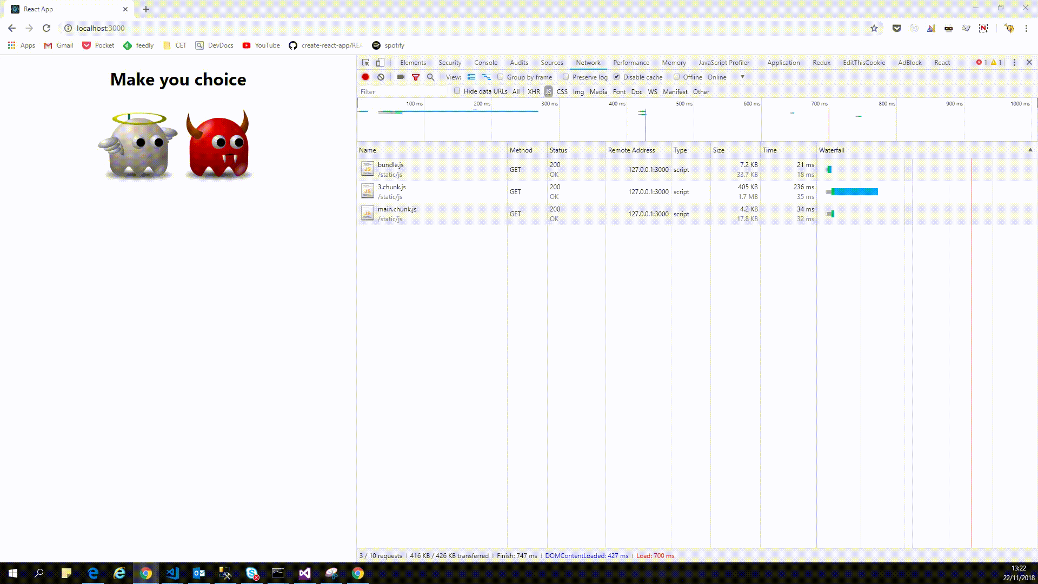Enable the Preserve log checkbox
The image size is (1038, 584).
[x=566, y=77]
